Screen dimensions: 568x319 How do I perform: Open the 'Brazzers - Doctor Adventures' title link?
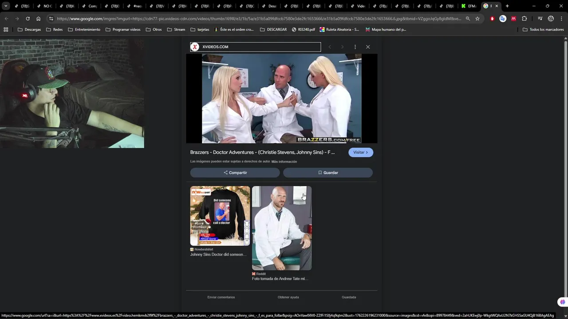[263, 152]
